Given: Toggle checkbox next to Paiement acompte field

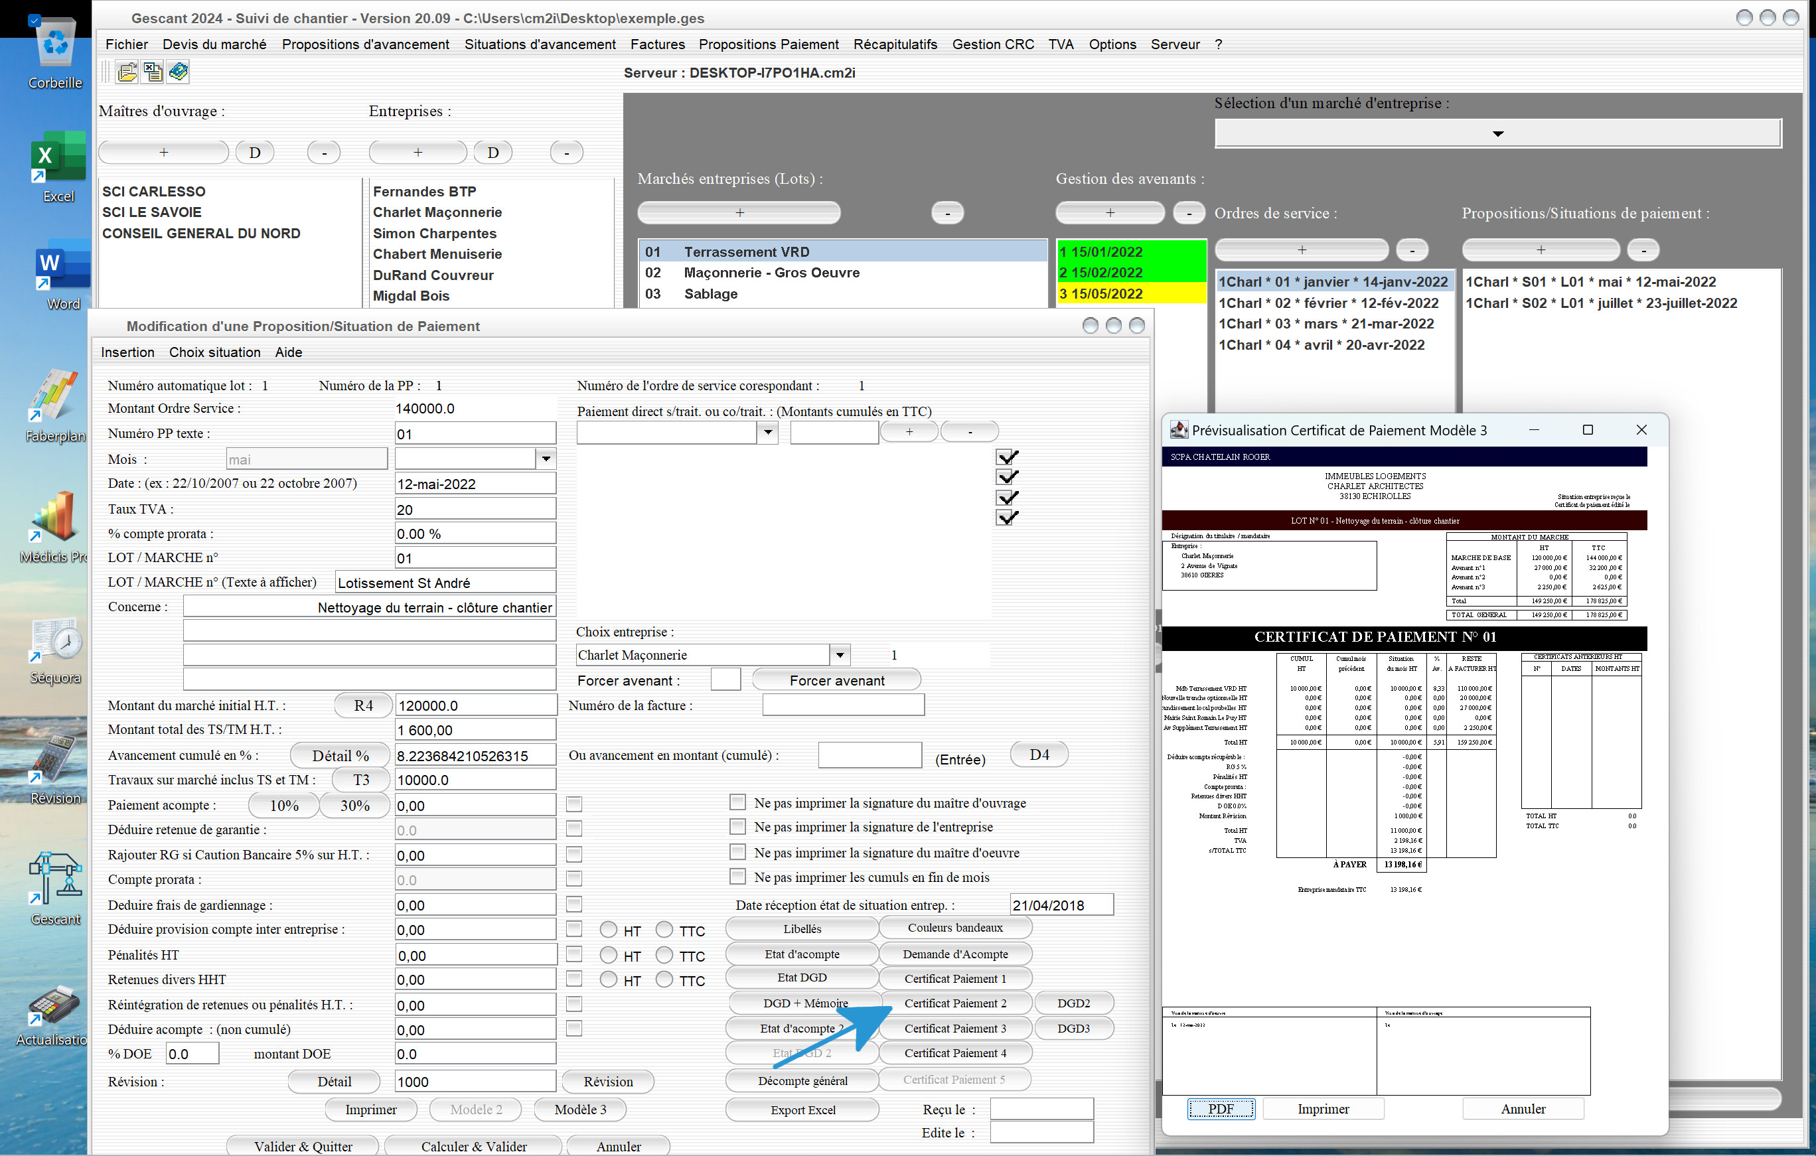Looking at the screenshot, I should click(x=574, y=804).
